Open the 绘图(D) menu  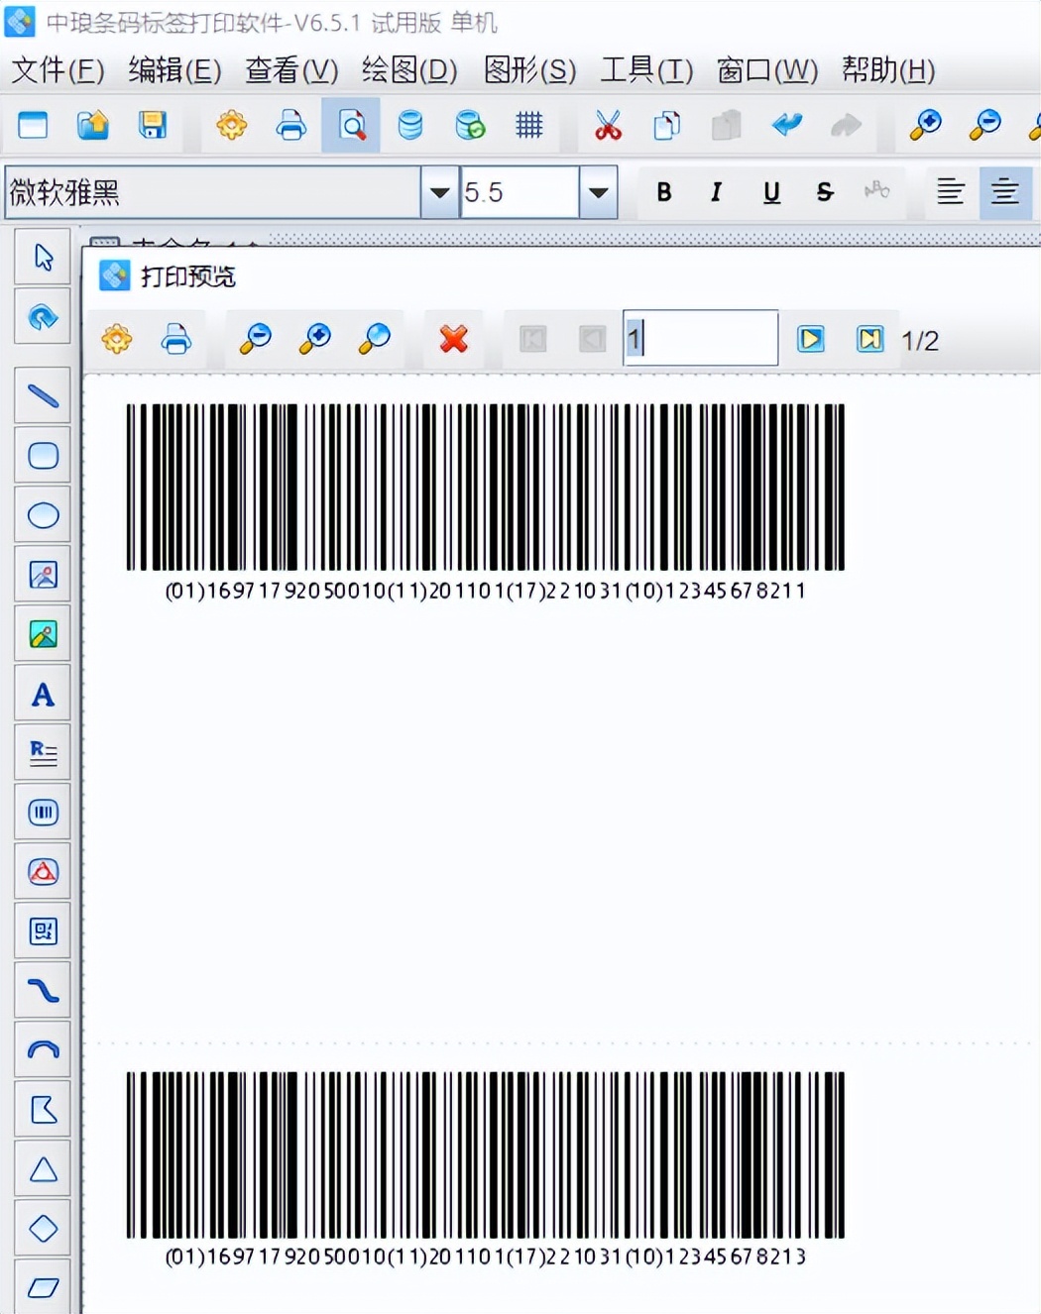coord(409,70)
